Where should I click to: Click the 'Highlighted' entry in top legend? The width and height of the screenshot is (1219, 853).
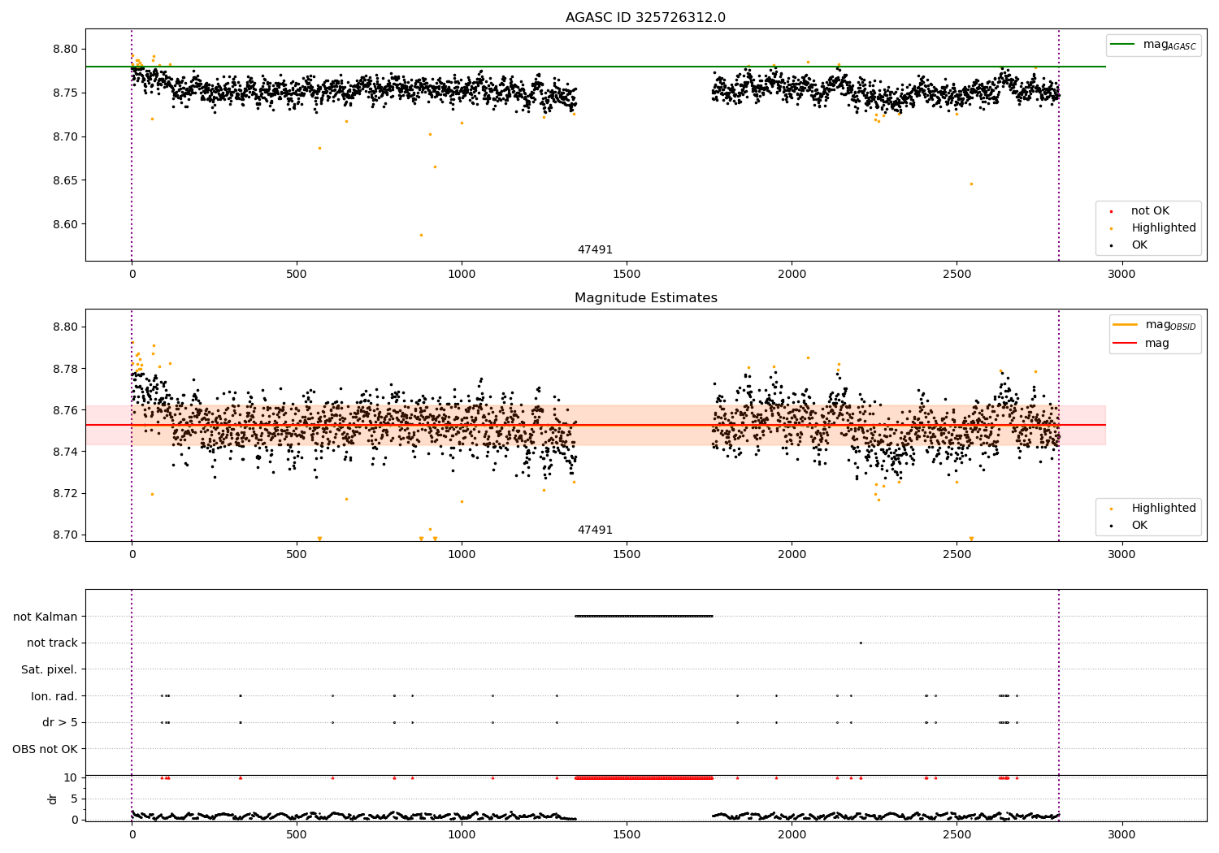tap(1164, 228)
